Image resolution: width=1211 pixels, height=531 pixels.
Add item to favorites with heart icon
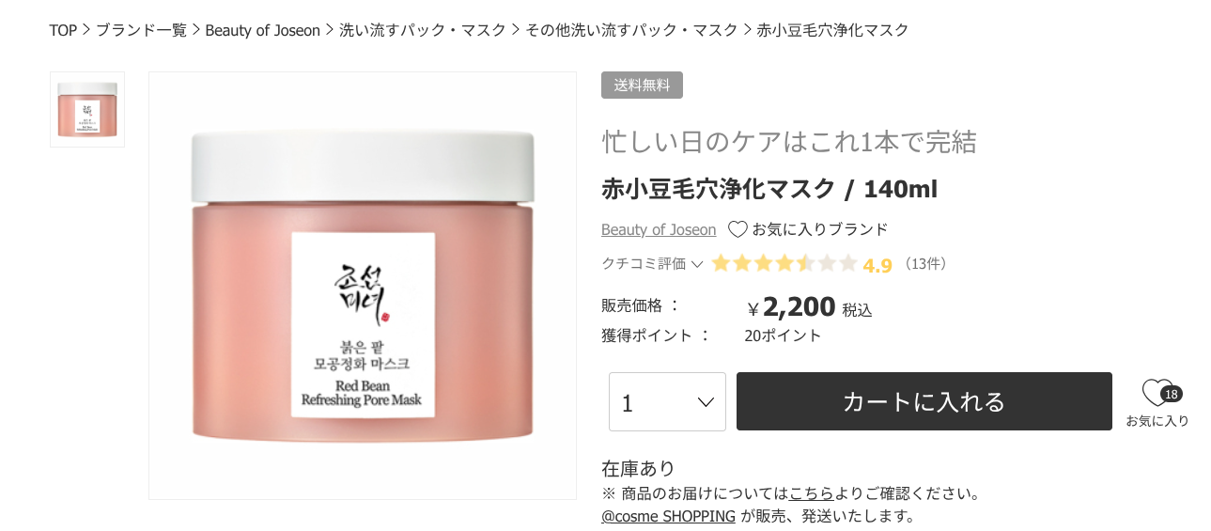coord(1158,393)
